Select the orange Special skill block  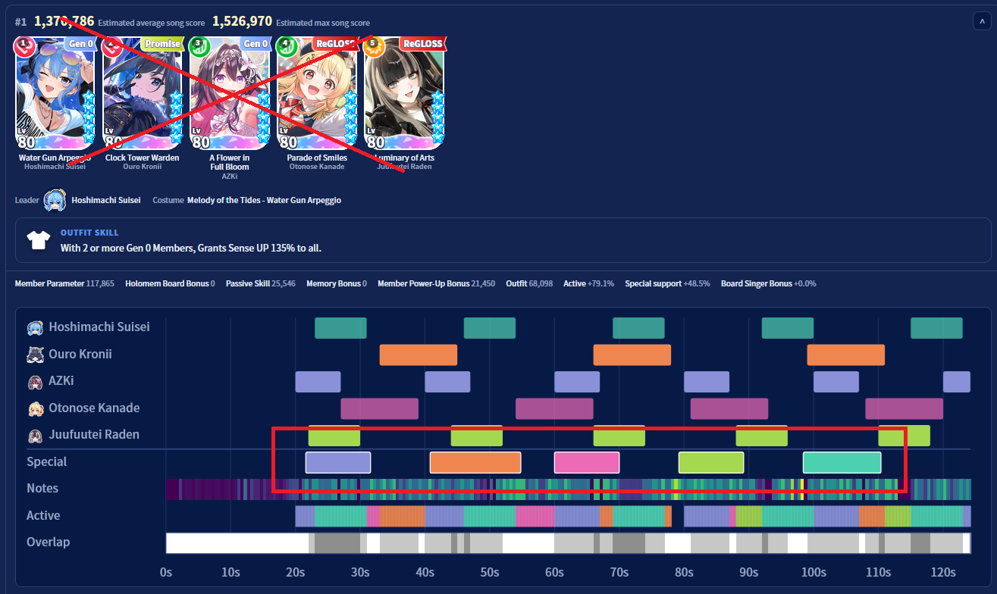[x=475, y=462]
